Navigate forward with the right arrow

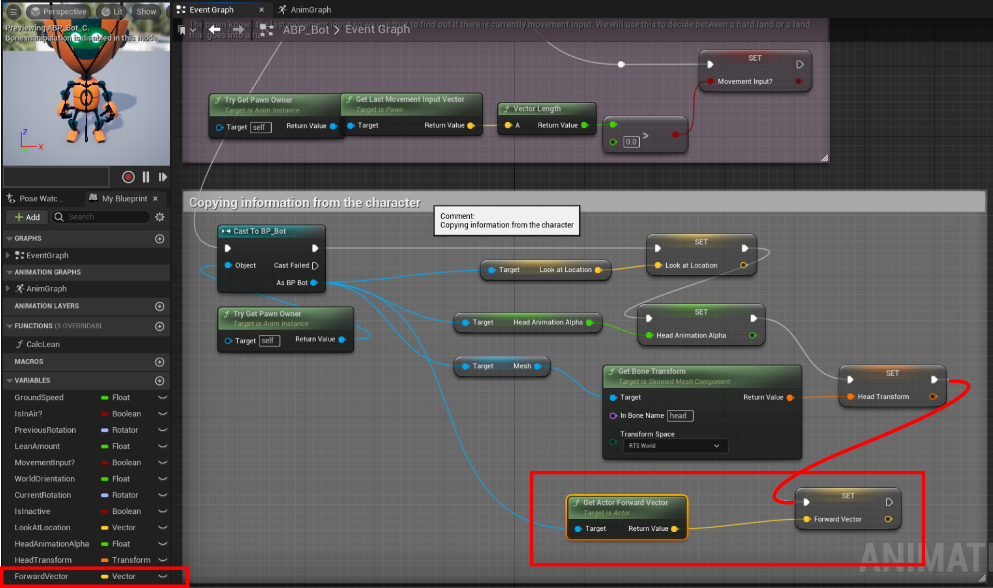pos(239,30)
